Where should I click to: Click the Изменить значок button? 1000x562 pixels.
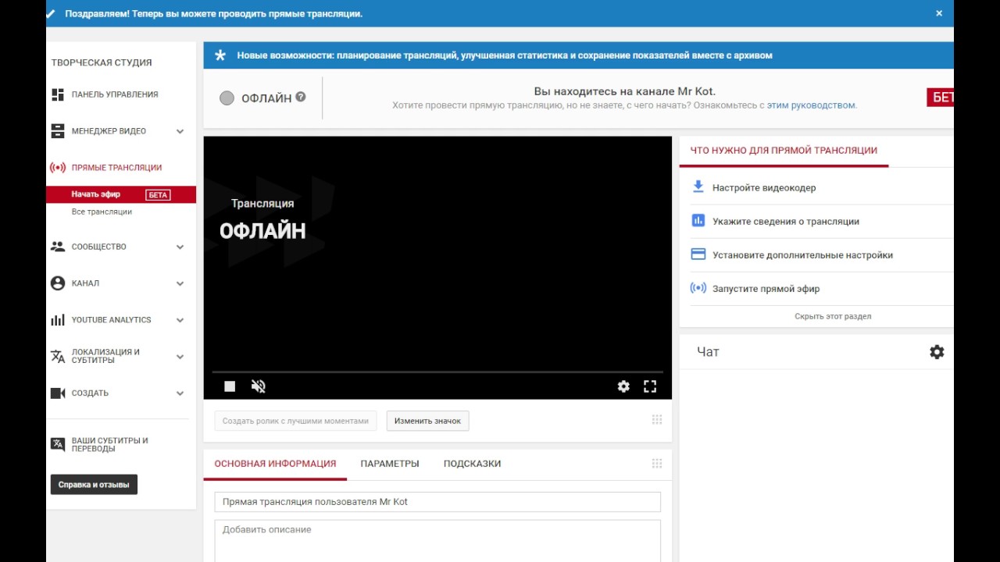(427, 421)
